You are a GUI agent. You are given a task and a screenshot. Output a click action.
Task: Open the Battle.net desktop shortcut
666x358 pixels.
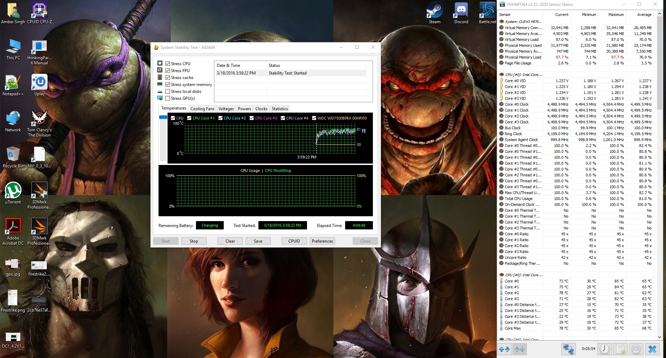(487, 13)
